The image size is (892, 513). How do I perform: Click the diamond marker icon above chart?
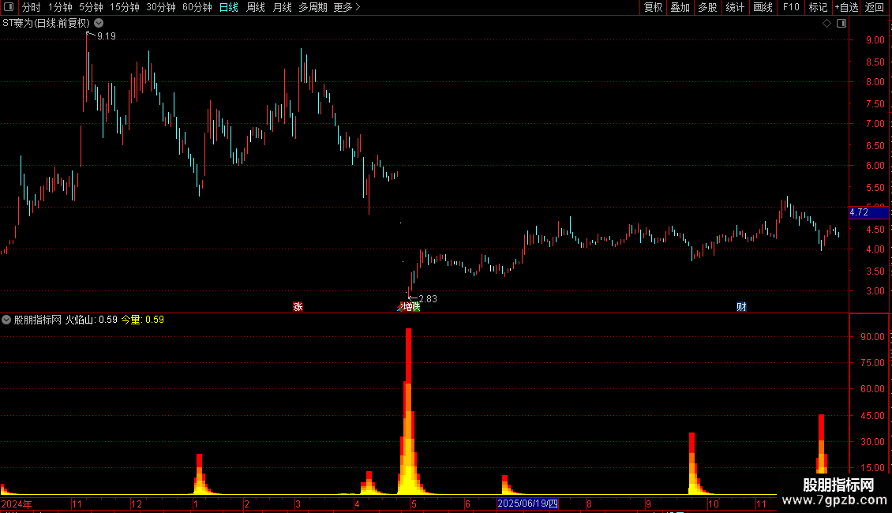[x=826, y=24]
